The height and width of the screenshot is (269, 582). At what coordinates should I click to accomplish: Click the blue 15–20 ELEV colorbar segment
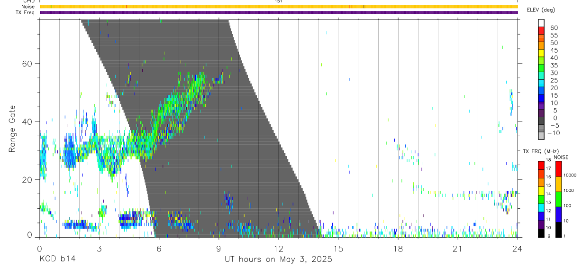click(541, 91)
